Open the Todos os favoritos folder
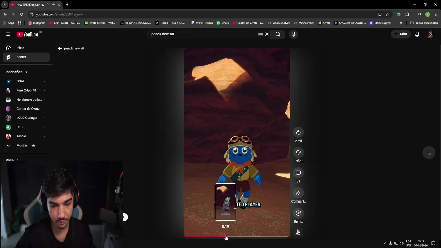 click(424, 23)
